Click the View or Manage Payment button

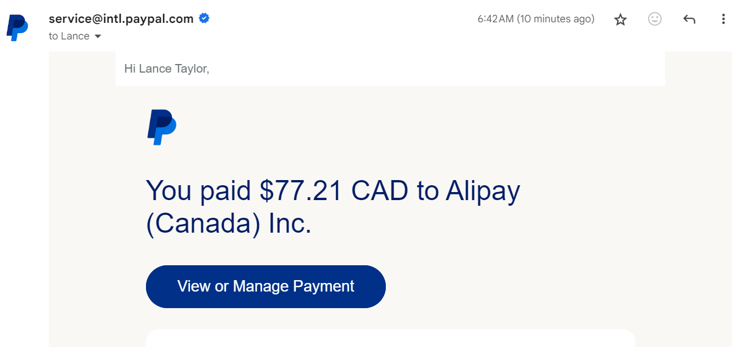click(266, 286)
